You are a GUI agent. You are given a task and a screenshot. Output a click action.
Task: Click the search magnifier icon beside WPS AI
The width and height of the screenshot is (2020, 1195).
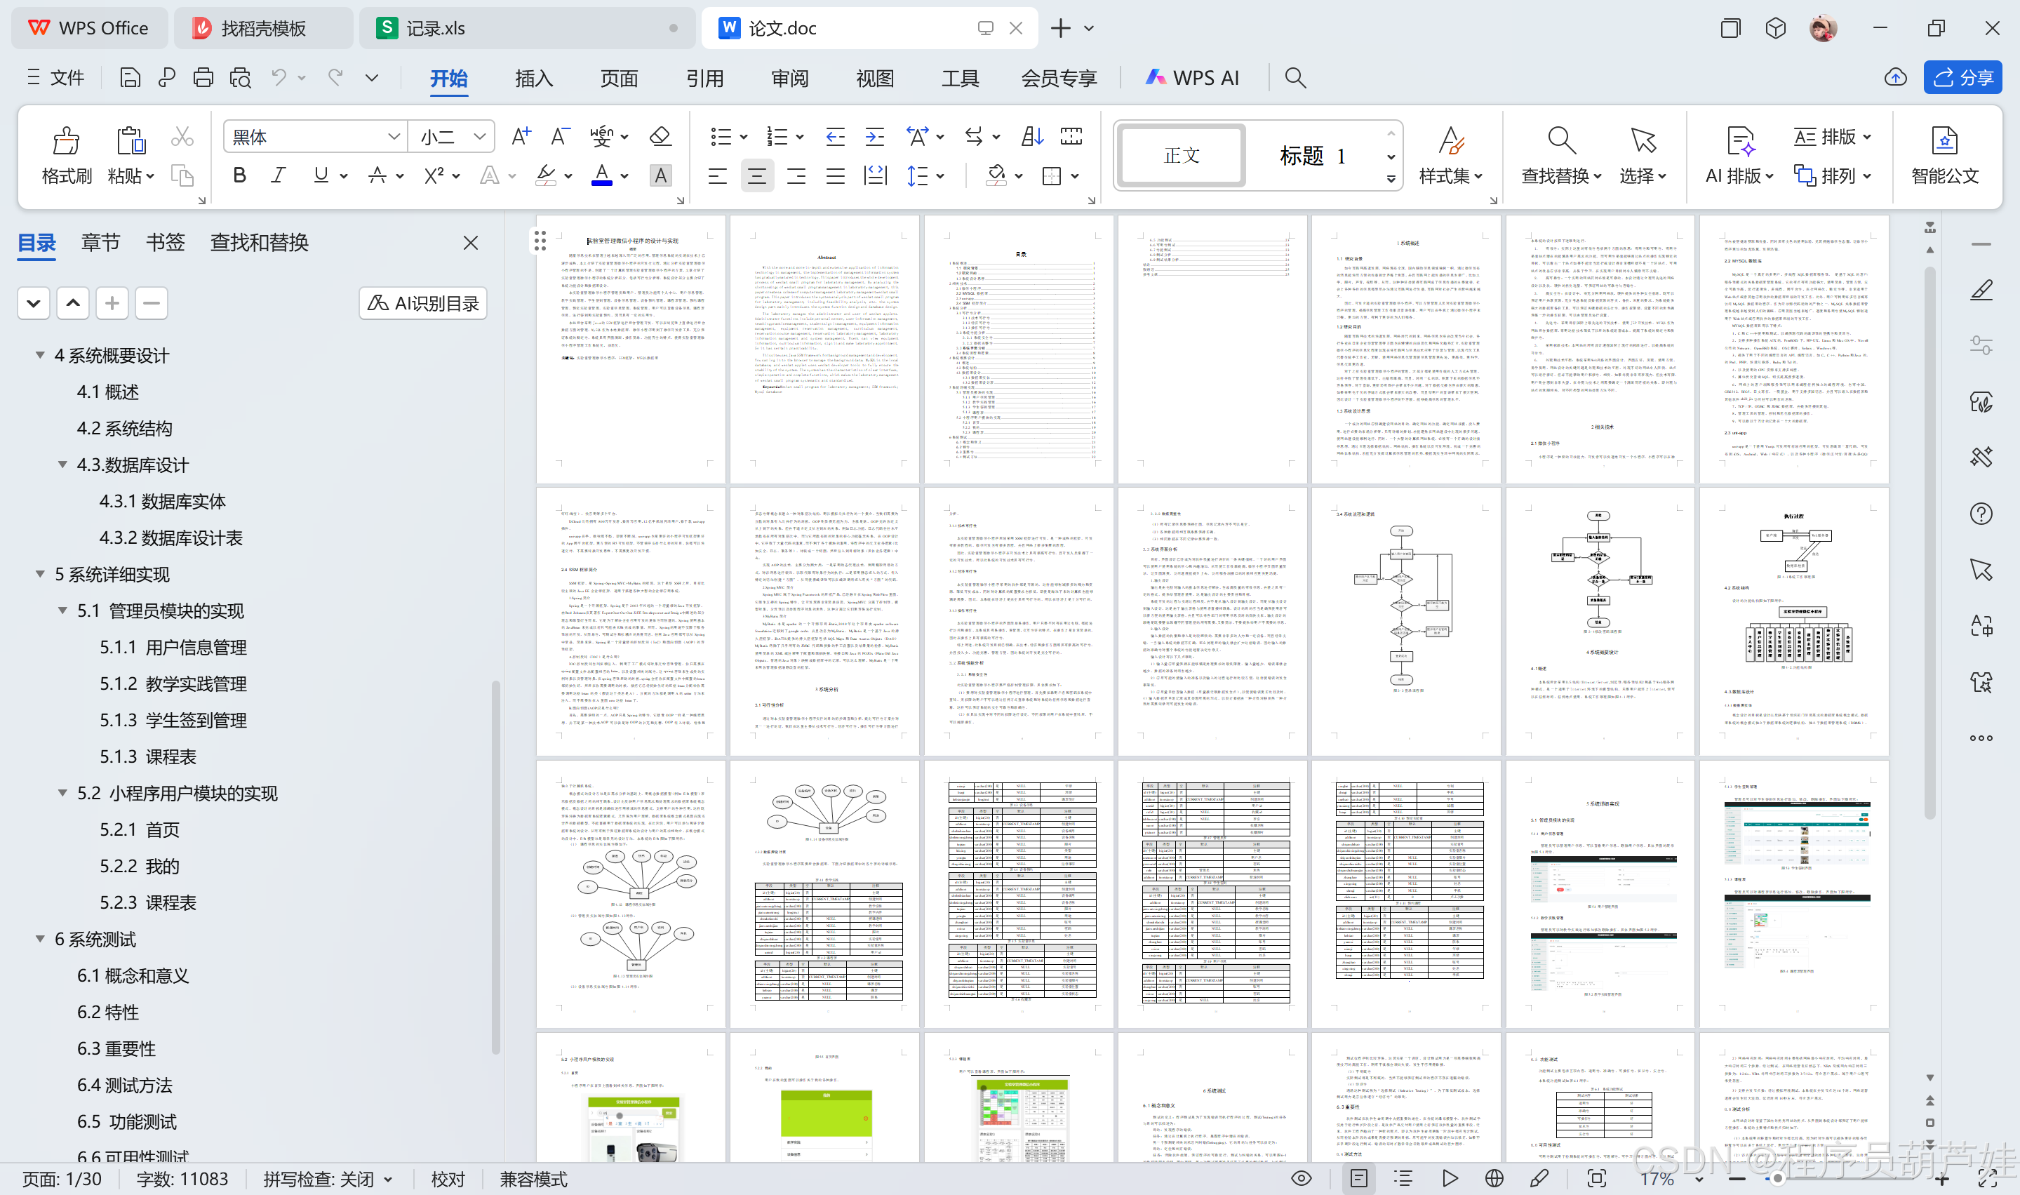click(1295, 77)
